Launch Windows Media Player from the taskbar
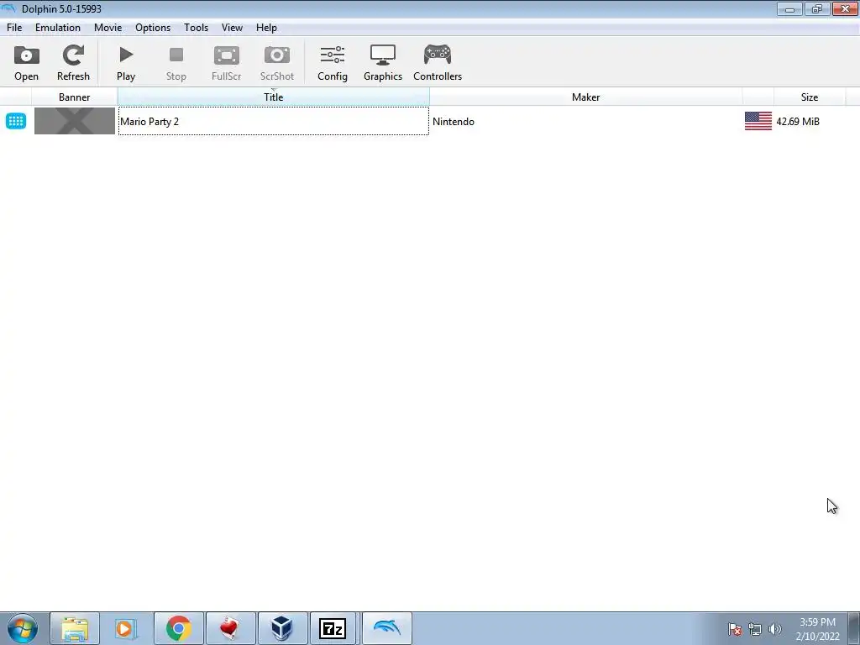 [126, 628]
